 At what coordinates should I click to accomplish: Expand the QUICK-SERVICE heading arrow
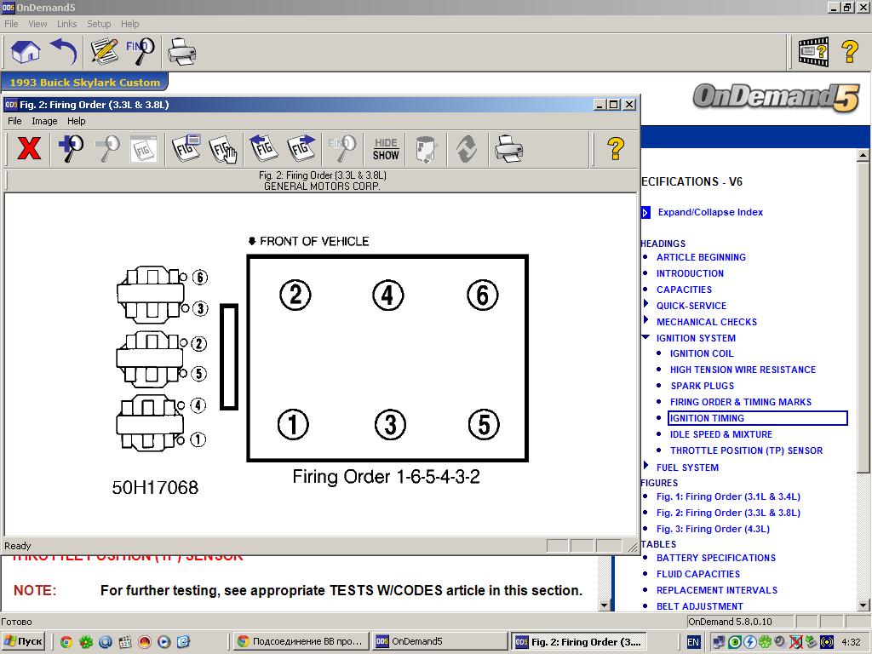[x=646, y=305]
